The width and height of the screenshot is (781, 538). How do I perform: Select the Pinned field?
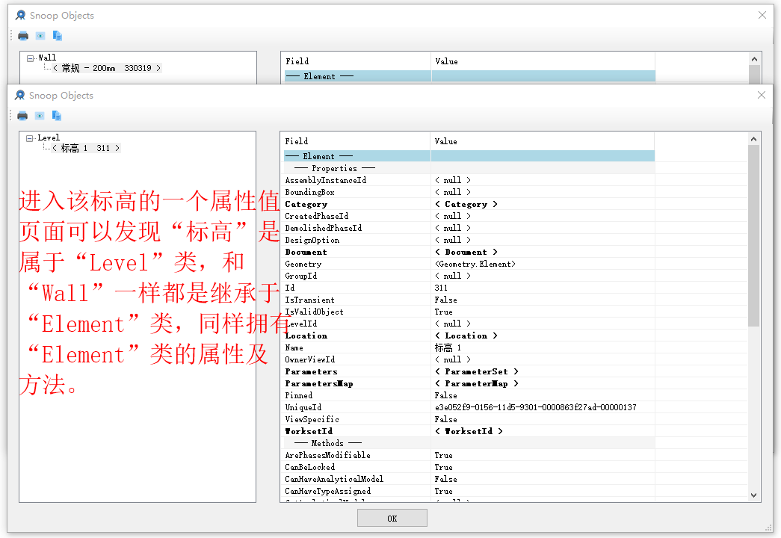[x=299, y=395]
